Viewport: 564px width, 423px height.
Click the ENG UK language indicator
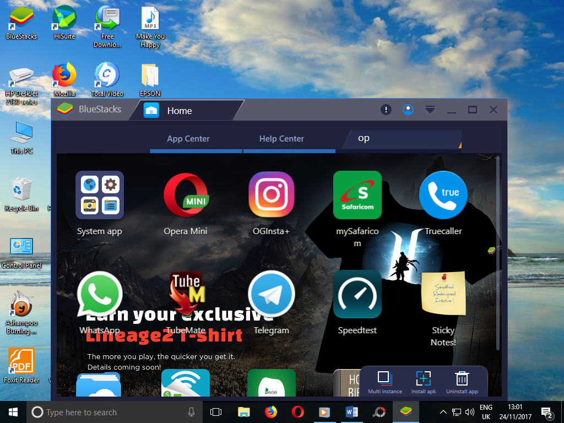[486, 412]
